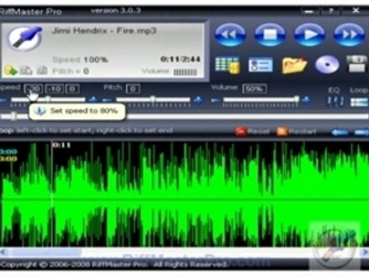The image size is (369, 277).
Task: Click the horizontal scrollbar thumb under waveform
Action: tap(46, 252)
